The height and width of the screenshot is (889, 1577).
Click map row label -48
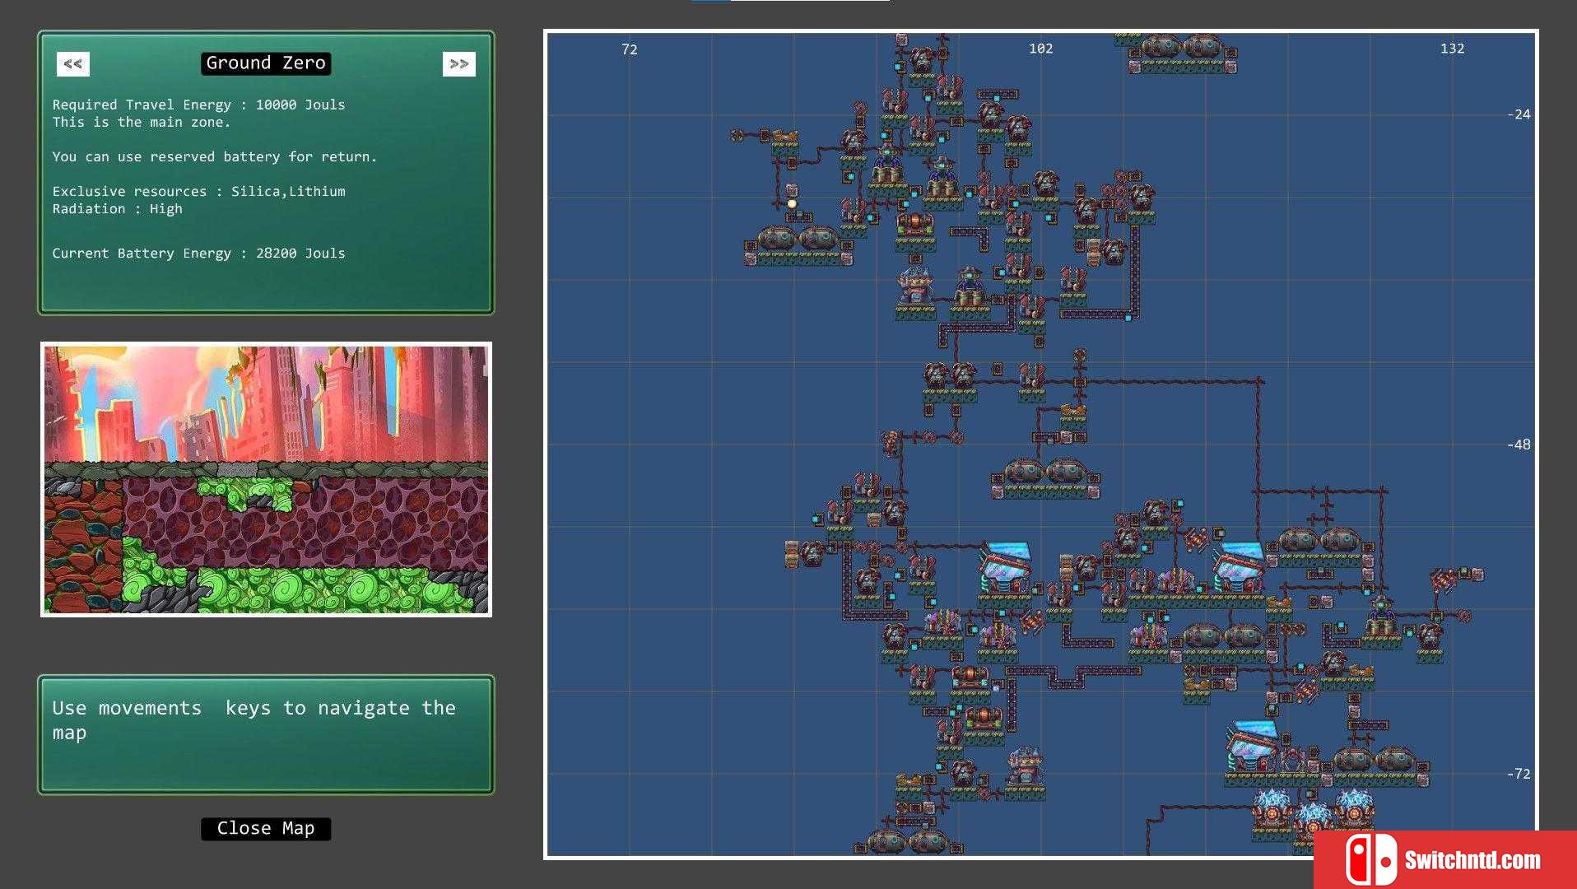tap(1519, 444)
